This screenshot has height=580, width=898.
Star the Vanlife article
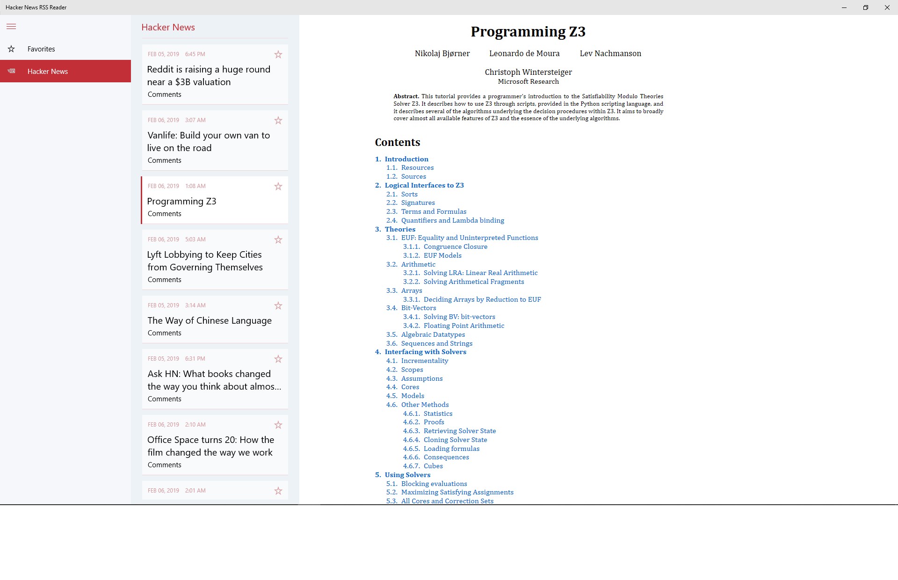point(278,121)
